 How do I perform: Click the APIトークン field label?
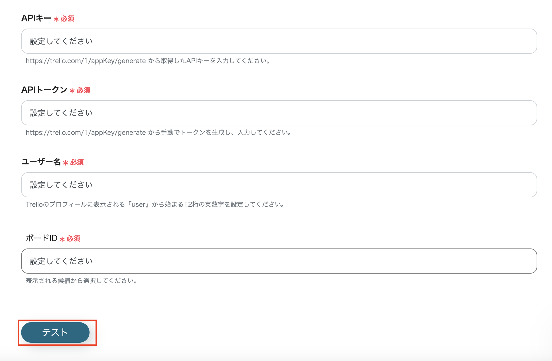pos(44,90)
